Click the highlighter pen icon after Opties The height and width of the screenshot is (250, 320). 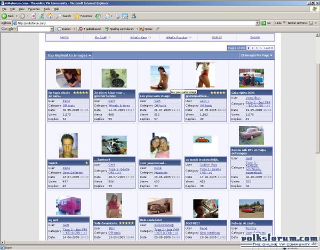[x=157, y=29]
